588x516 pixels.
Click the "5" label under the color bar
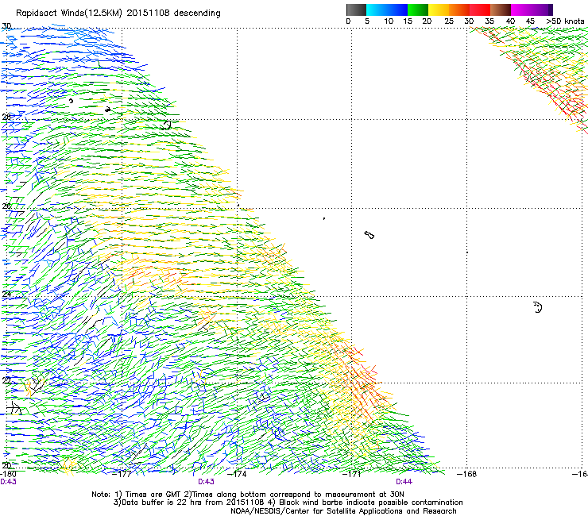click(367, 21)
